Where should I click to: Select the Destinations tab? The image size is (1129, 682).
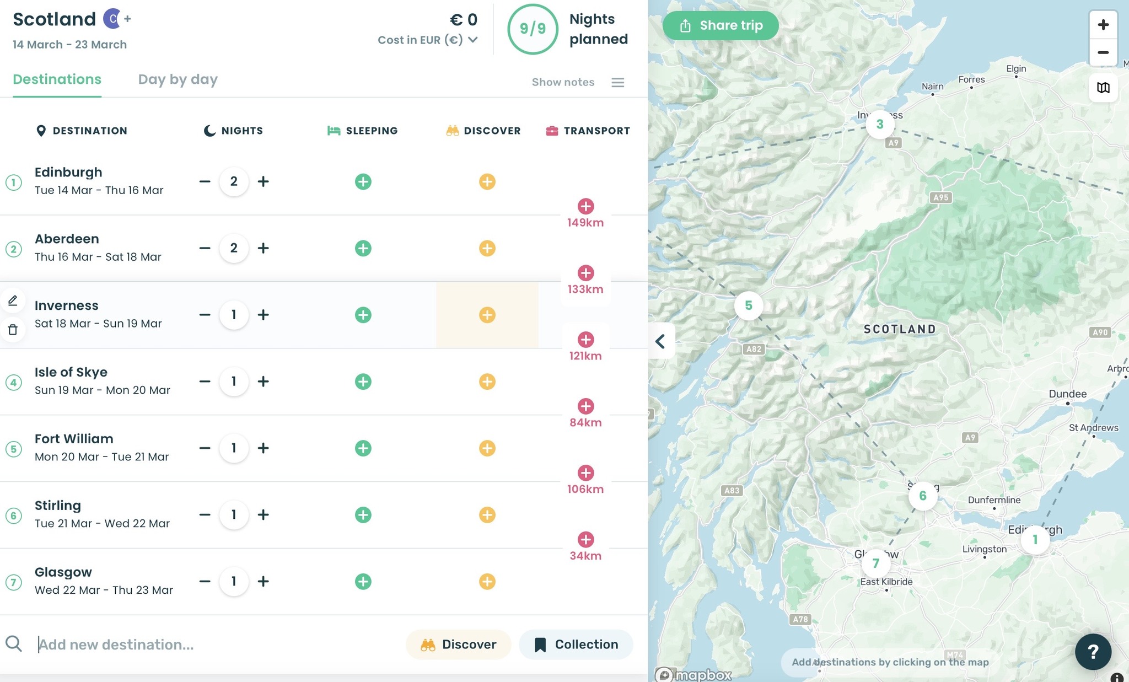pyautogui.click(x=57, y=79)
